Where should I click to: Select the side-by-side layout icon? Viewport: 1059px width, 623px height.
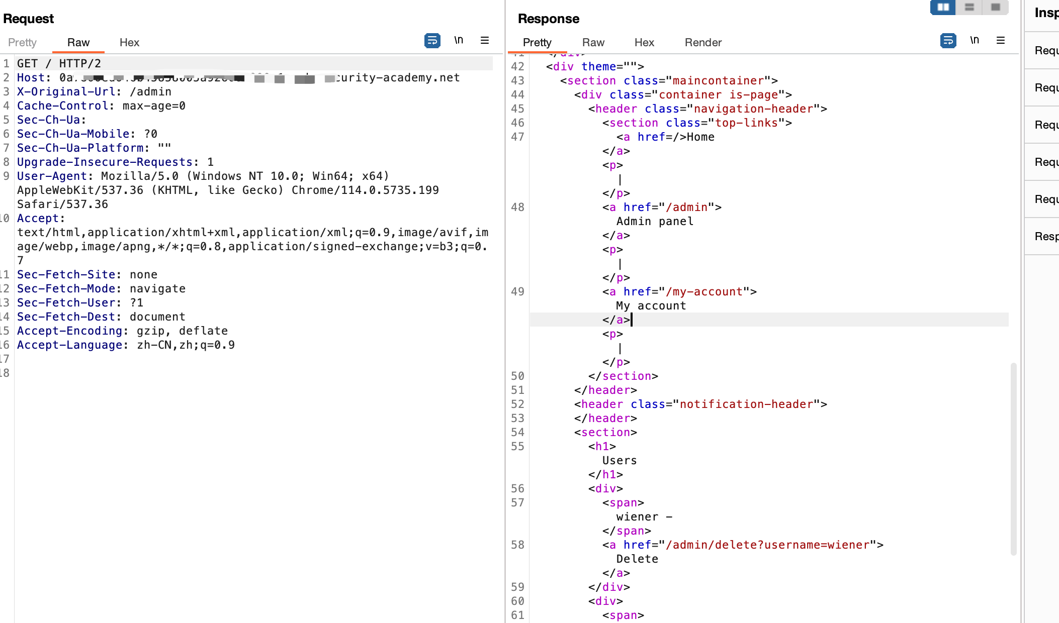tap(942, 8)
